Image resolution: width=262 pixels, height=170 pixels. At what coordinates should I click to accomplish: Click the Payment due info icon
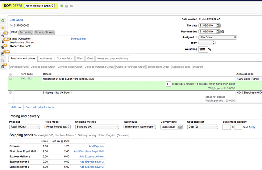coord(223,32)
